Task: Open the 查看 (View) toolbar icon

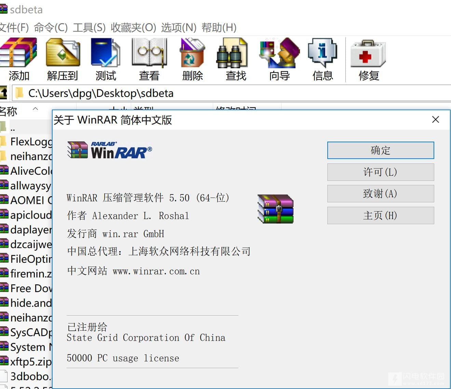Action: (x=149, y=52)
